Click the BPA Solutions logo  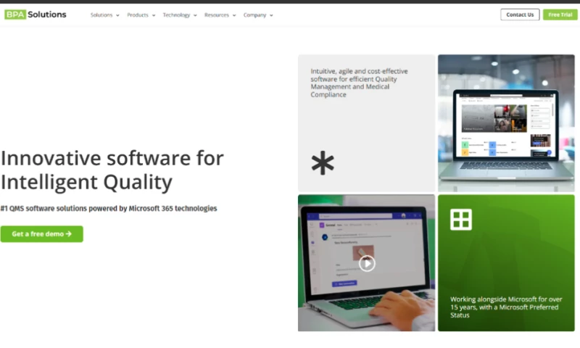pyautogui.click(x=35, y=14)
